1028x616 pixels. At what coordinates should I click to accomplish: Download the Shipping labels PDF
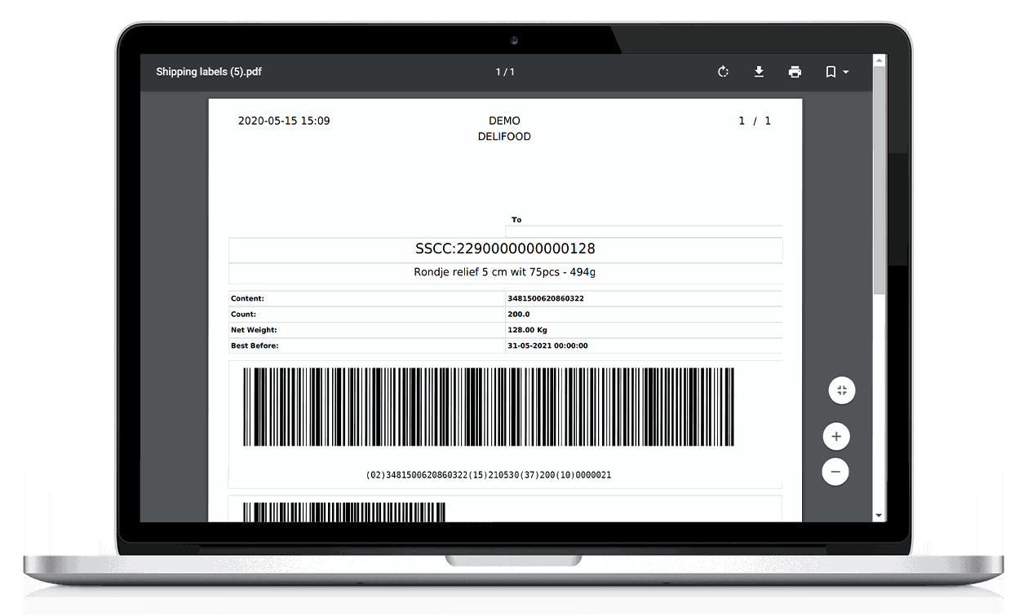[x=759, y=72]
